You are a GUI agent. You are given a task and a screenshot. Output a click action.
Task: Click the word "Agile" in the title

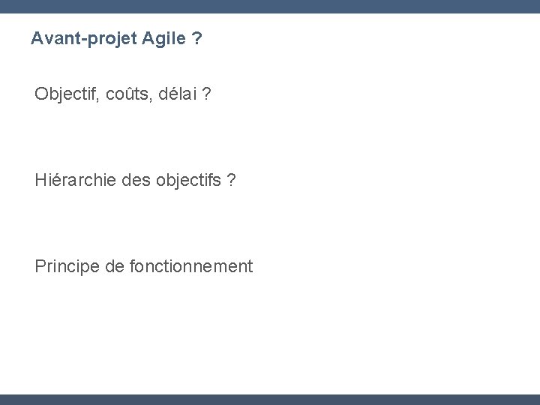click(x=164, y=38)
